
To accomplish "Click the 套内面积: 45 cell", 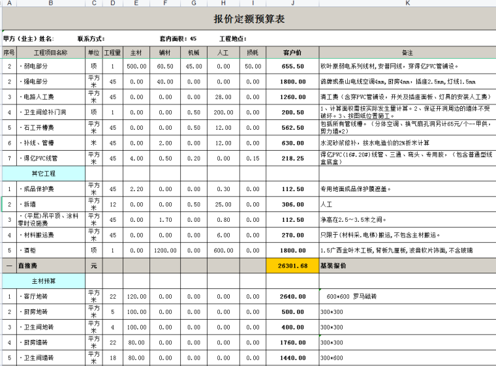I will [178, 38].
